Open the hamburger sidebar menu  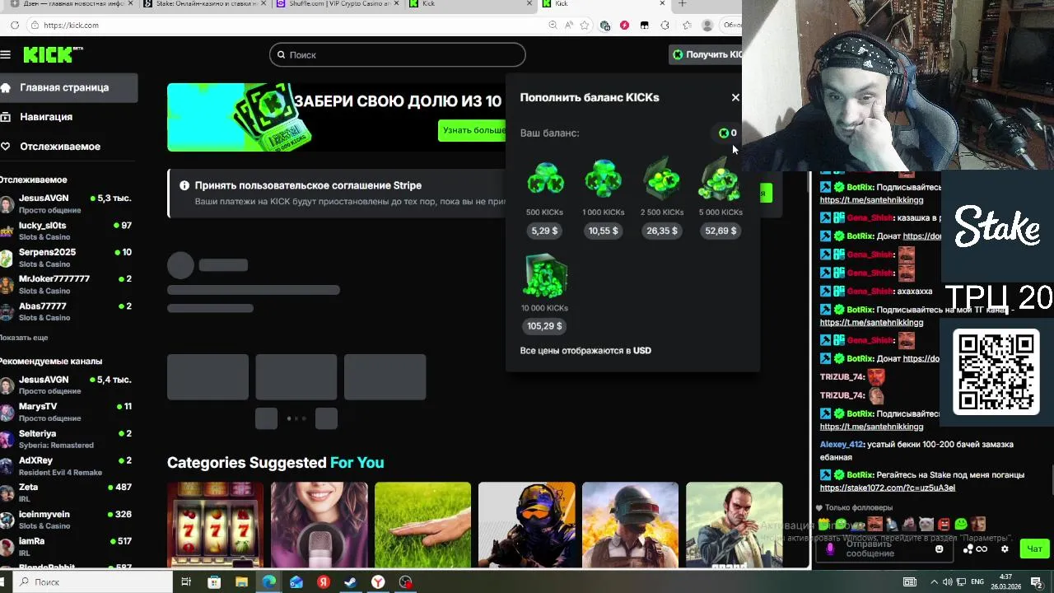click(6, 54)
